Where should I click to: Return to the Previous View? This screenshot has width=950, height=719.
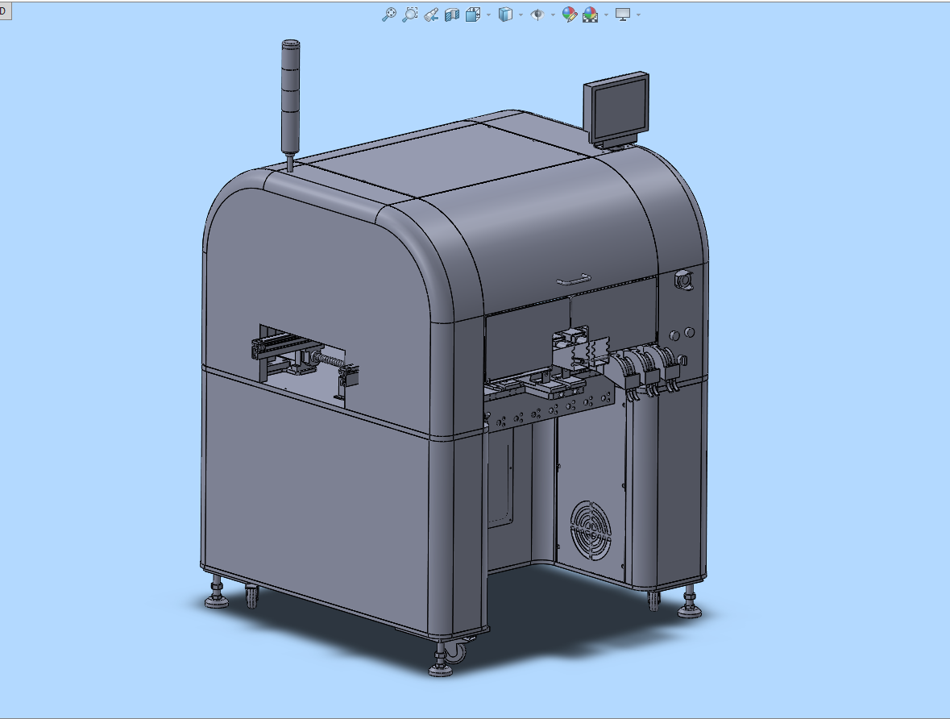click(x=431, y=15)
